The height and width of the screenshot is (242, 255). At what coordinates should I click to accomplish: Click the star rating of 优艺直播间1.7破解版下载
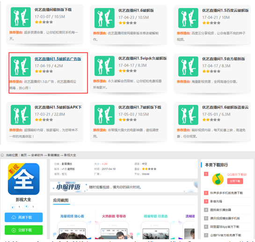[128, 120]
